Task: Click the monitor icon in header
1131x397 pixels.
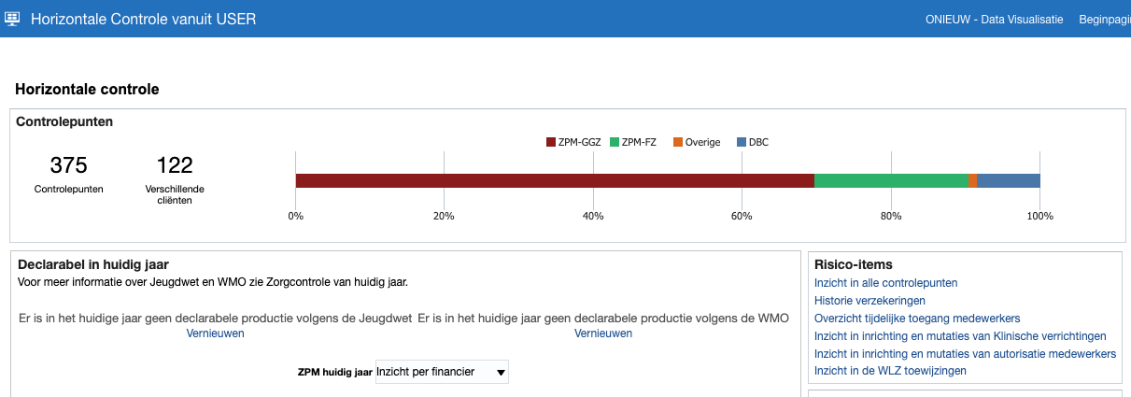Action: tap(13, 19)
